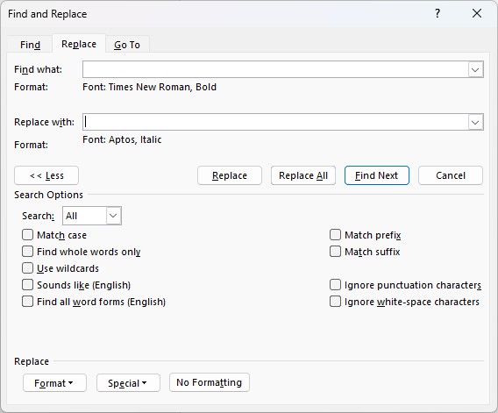Open the Go To tab
The width and height of the screenshot is (498, 413).
127,45
